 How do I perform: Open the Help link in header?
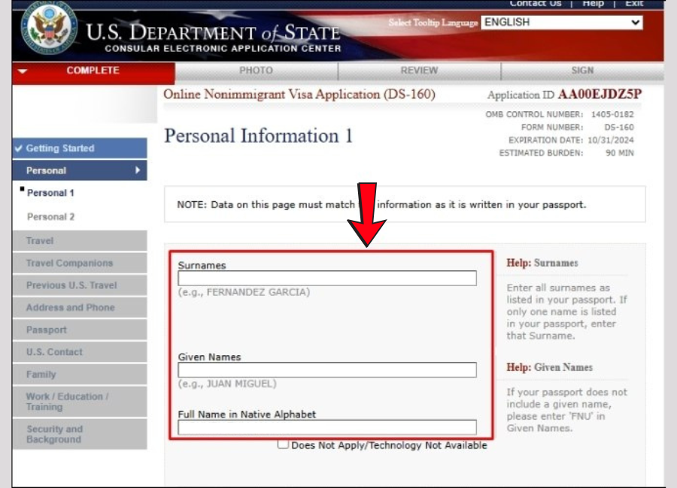(x=594, y=4)
